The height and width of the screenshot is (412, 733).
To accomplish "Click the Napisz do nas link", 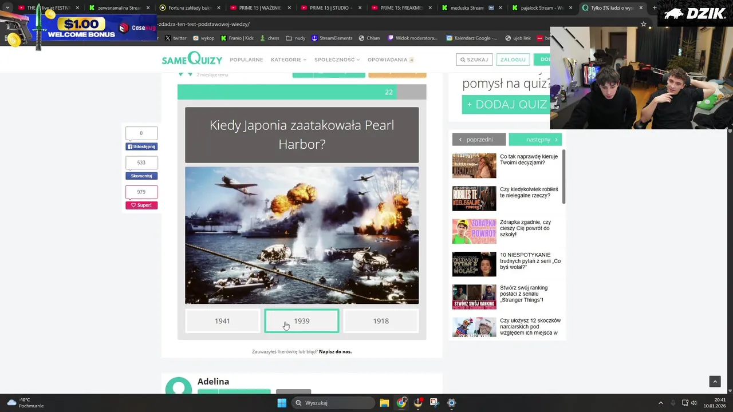I will tap(335, 351).
